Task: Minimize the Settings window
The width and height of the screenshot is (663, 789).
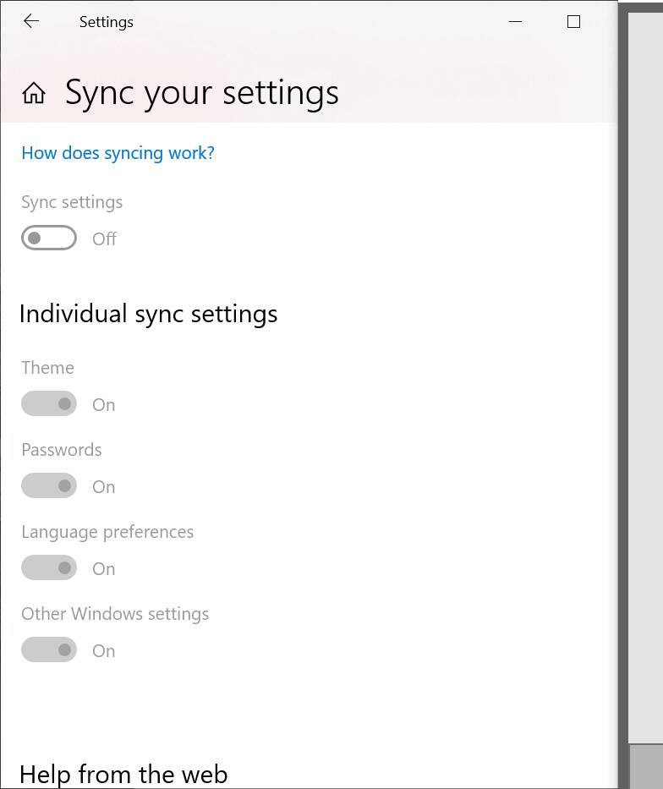Action: [515, 22]
